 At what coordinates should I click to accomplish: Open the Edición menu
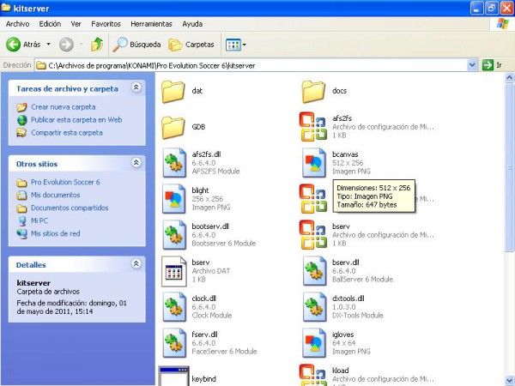(50, 24)
